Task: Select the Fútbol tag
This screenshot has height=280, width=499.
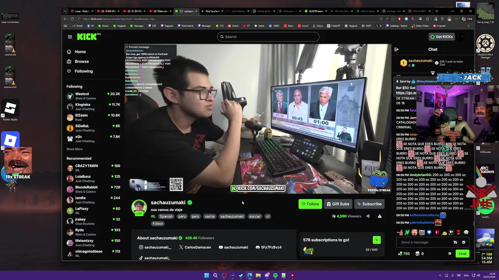Action: coord(157,224)
